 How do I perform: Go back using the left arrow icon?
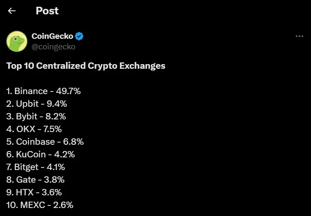point(12,11)
